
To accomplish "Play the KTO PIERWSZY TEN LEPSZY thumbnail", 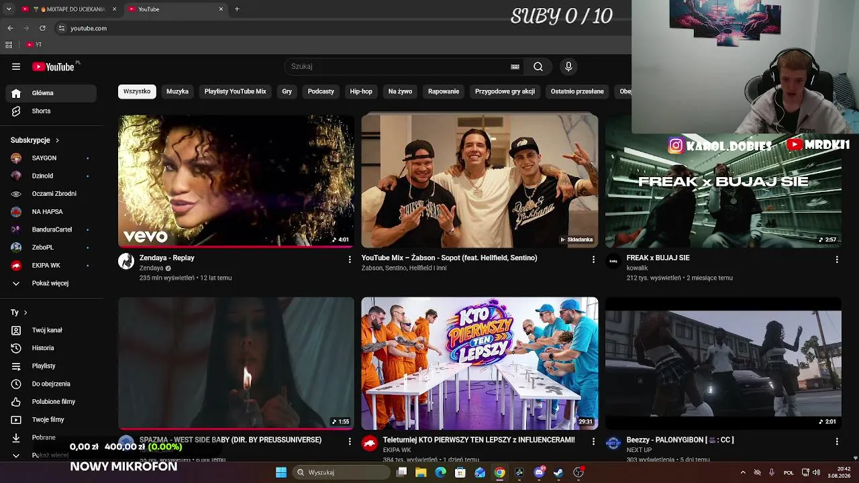I will pyautogui.click(x=480, y=363).
